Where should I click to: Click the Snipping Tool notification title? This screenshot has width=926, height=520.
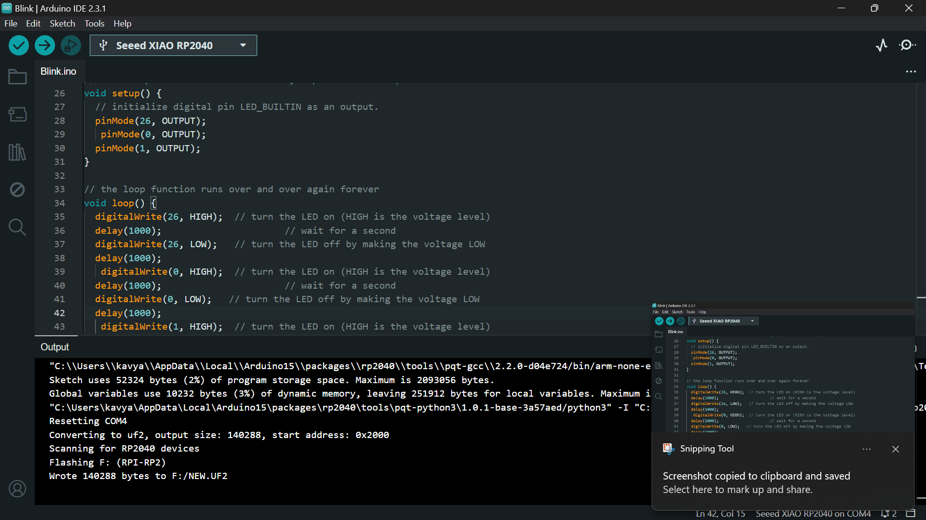coord(706,449)
